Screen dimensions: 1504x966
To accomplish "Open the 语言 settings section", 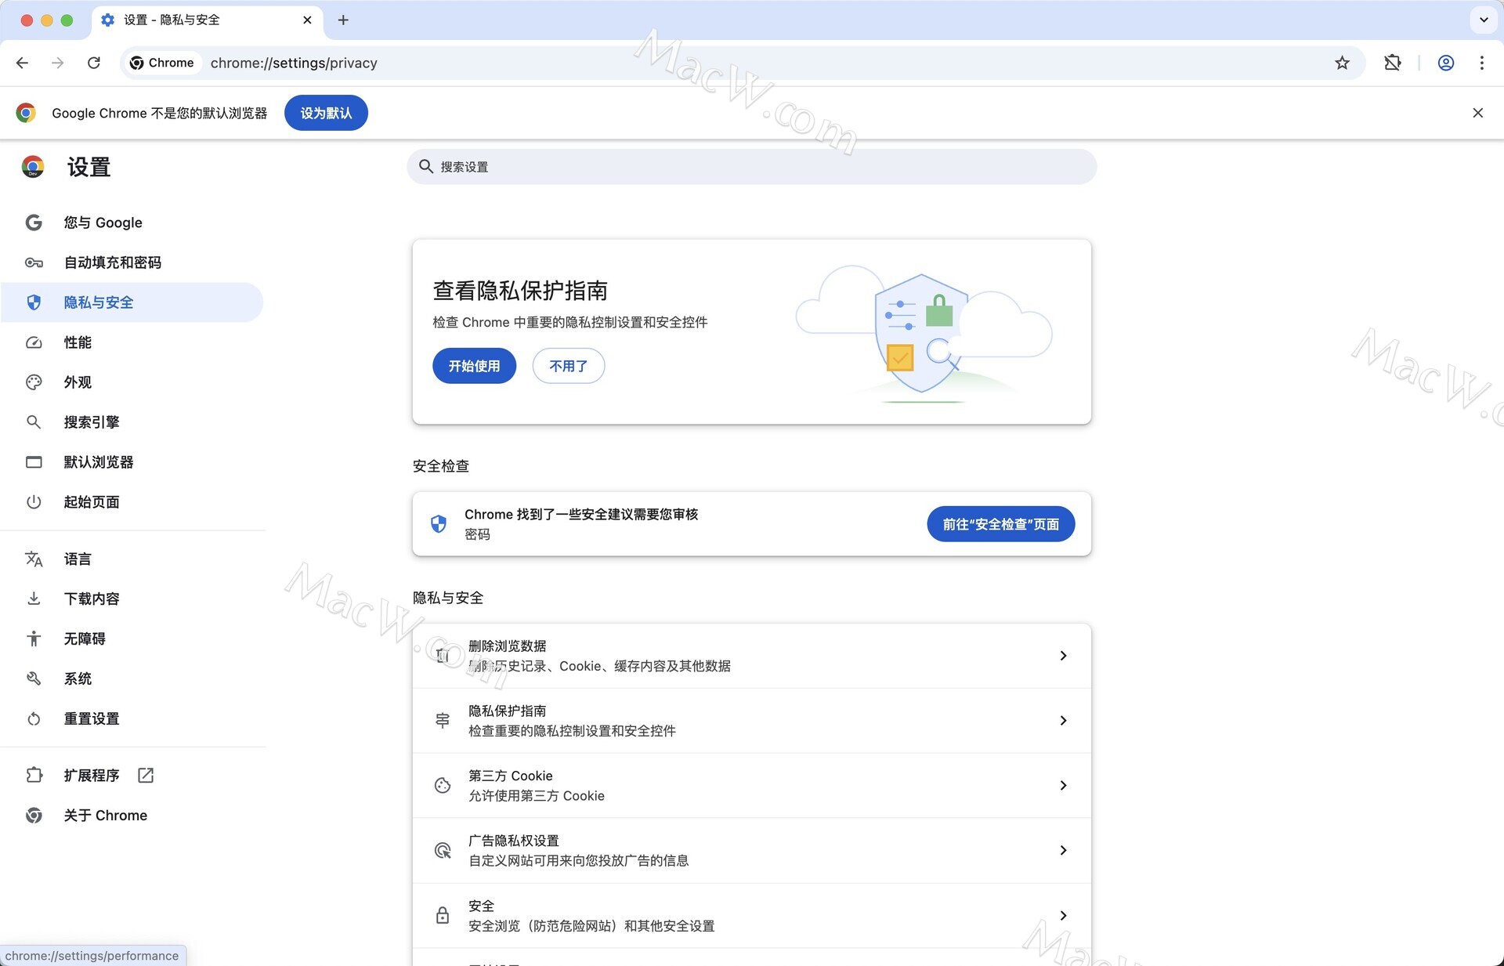I will 132,559.
